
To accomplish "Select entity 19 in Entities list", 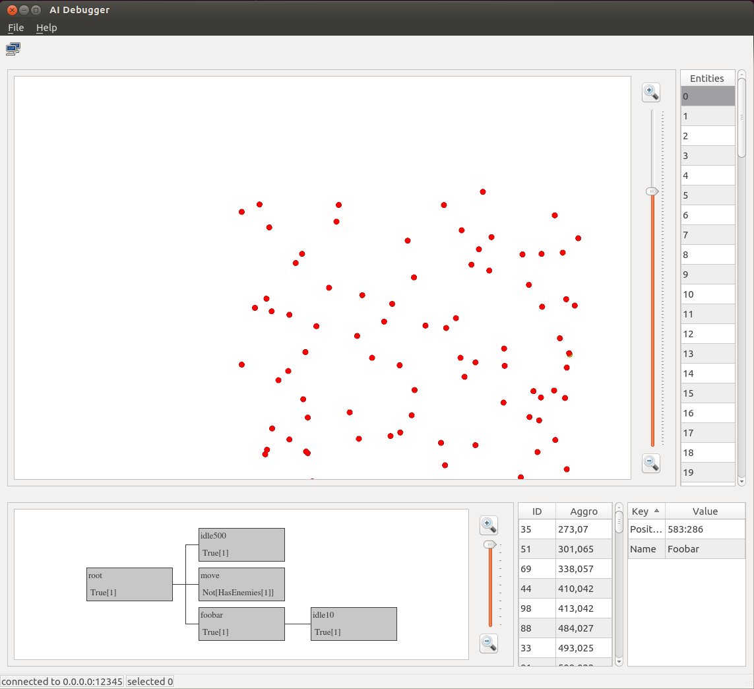I will click(x=707, y=473).
